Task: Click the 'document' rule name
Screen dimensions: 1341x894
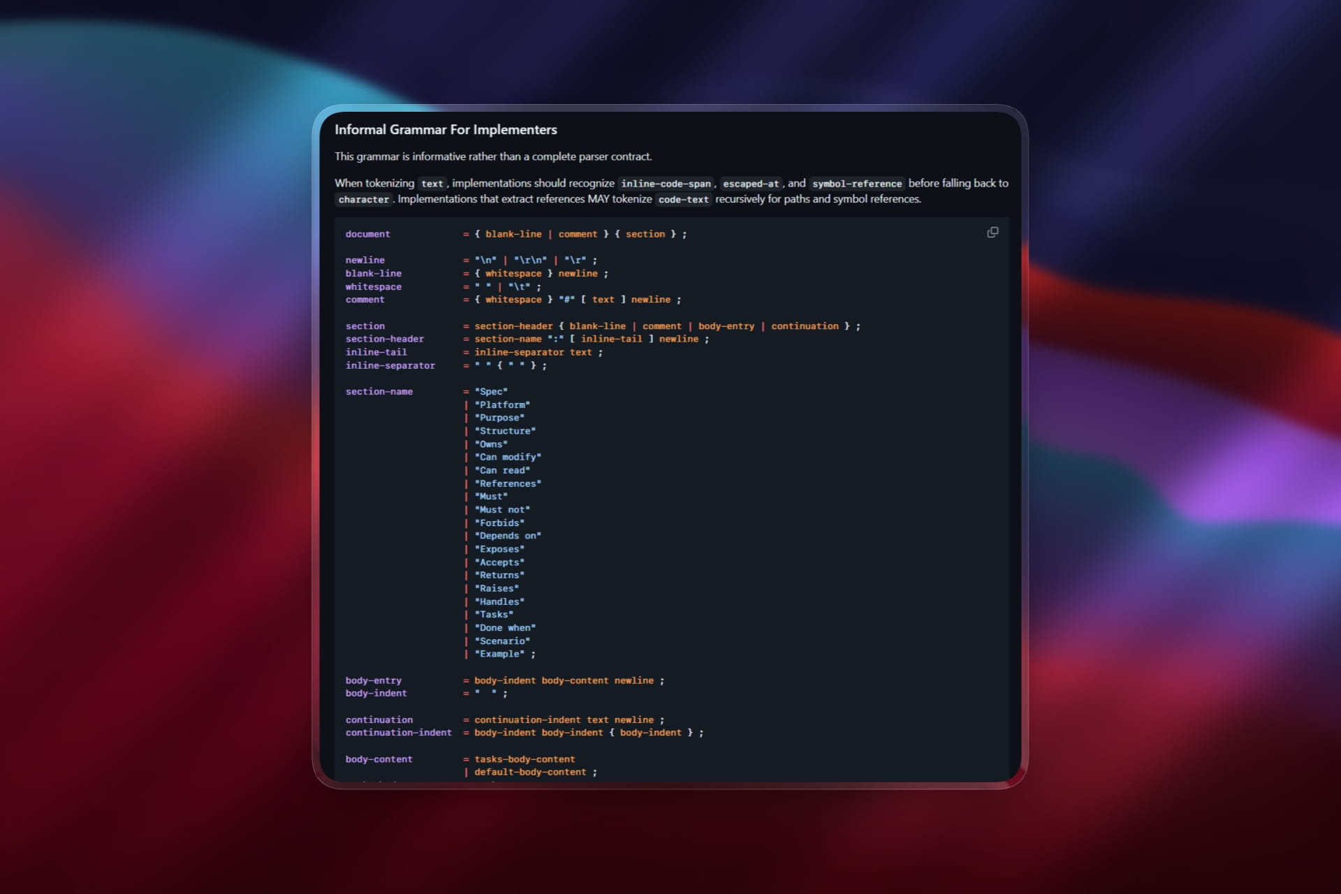Action: coord(367,234)
